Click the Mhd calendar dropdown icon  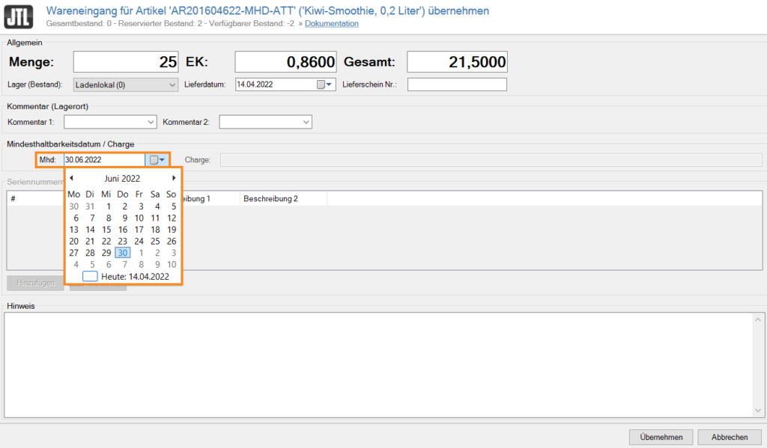(157, 159)
